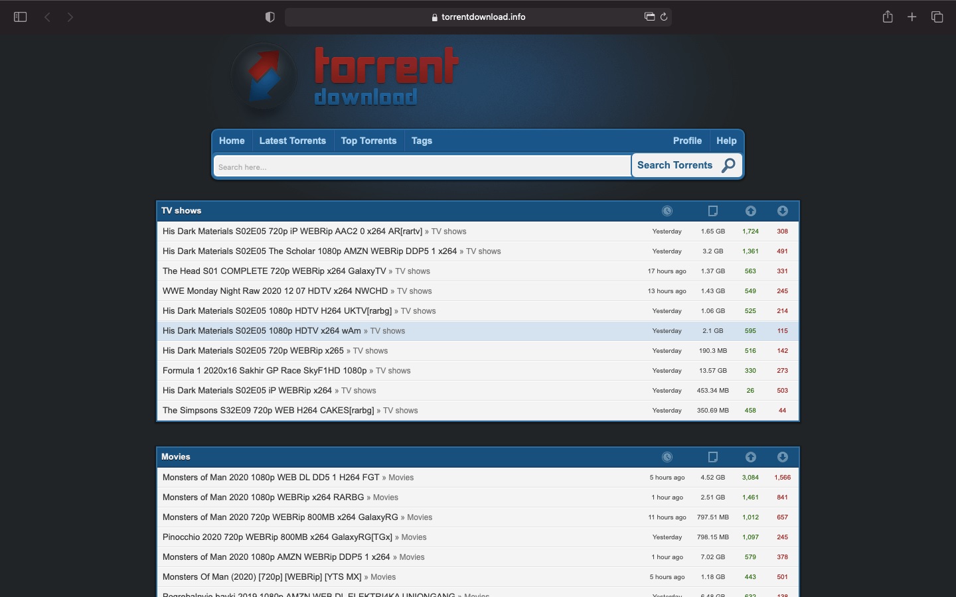Open the Latest Torrents menu item
The image size is (956, 597).
pos(293,141)
